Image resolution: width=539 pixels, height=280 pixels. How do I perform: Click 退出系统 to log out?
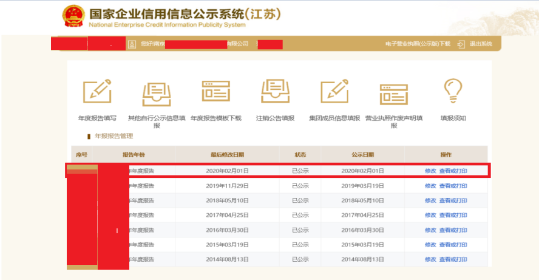(x=481, y=44)
